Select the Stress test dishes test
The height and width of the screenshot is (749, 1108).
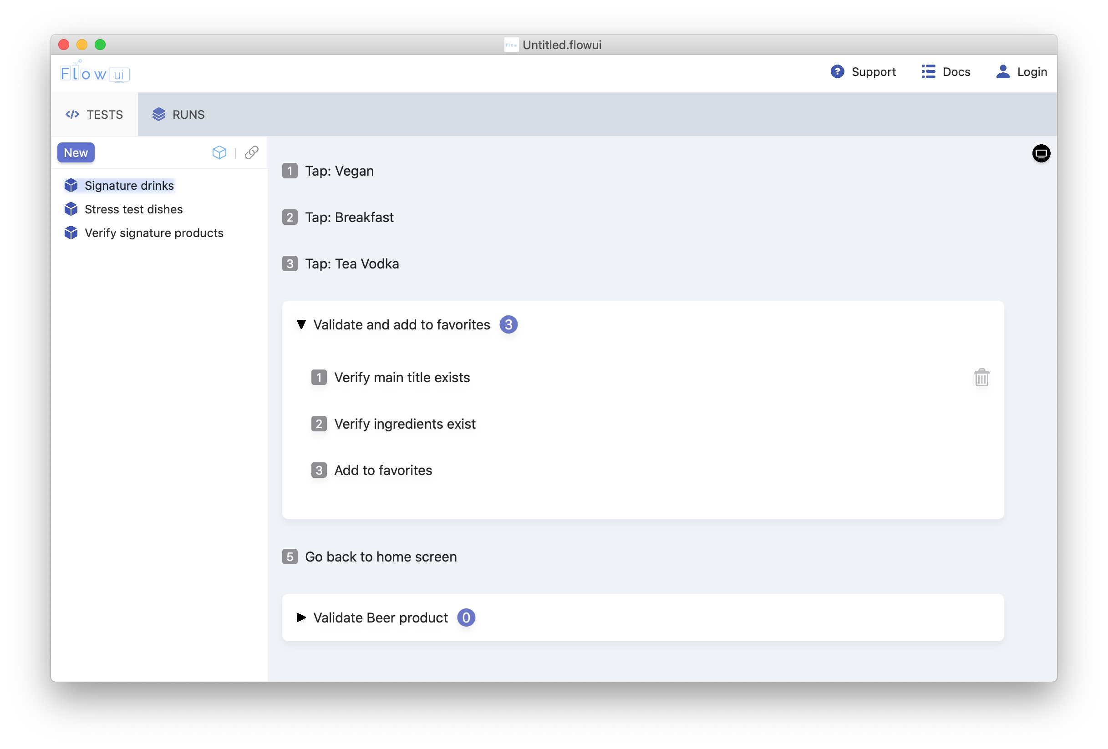pyautogui.click(x=133, y=209)
